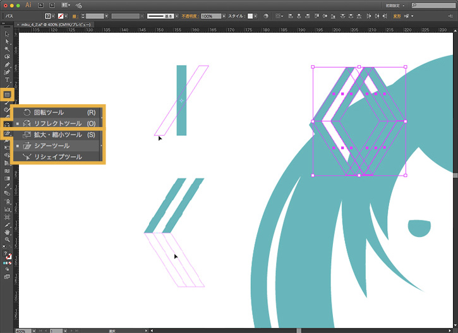Select the Paintbrush tool
458x333 pixels.
(7, 103)
